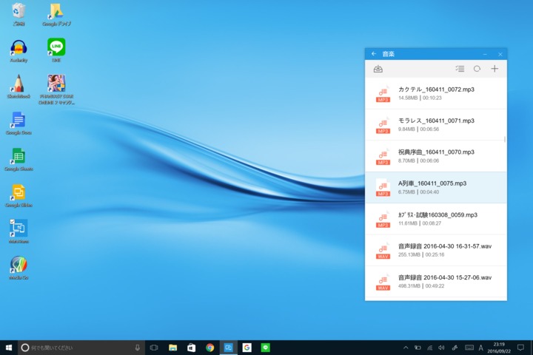Select モラレス_160411_0071.mp3 file entry

[436, 124]
